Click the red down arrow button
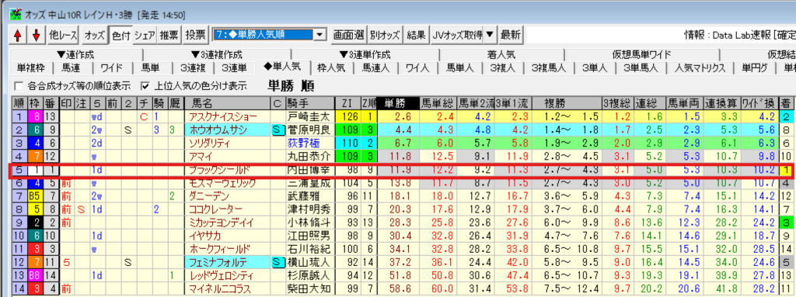The height and width of the screenshot is (297, 796). point(36,35)
